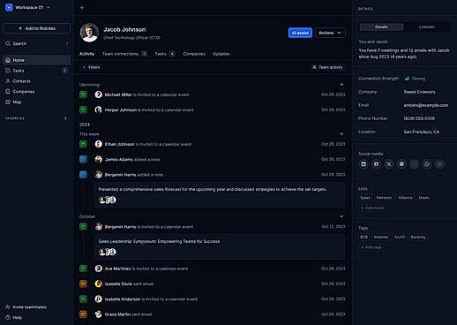Open the WhatsApp social media icon
This screenshot has height=325, width=457.
(427, 164)
